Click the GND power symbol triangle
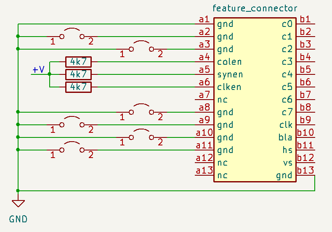332x232 pixels. click(x=18, y=203)
